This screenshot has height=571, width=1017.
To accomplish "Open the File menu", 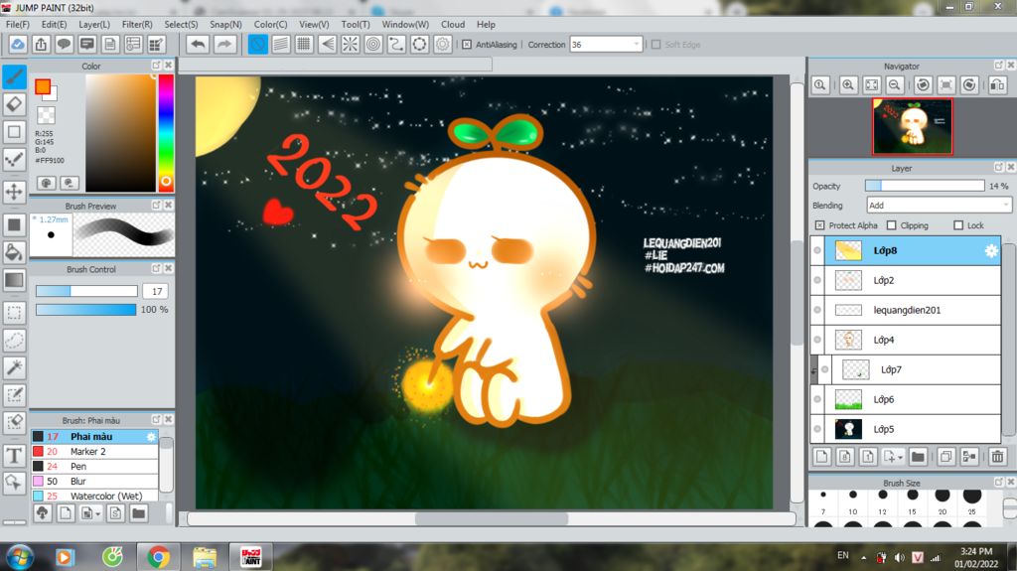I will tap(18, 24).
